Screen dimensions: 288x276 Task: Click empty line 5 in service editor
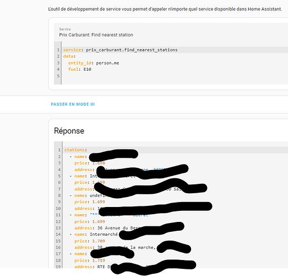(175, 76)
